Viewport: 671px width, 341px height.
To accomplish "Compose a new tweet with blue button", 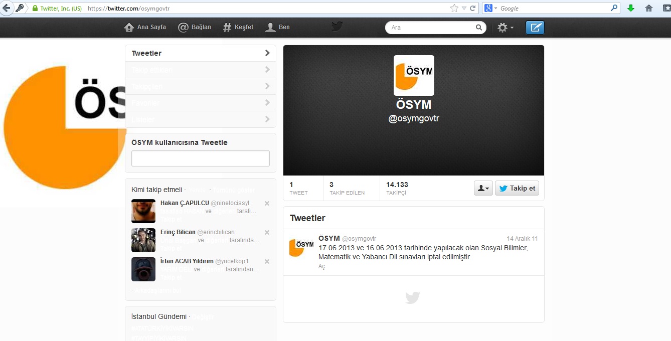I will tap(535, 28).
